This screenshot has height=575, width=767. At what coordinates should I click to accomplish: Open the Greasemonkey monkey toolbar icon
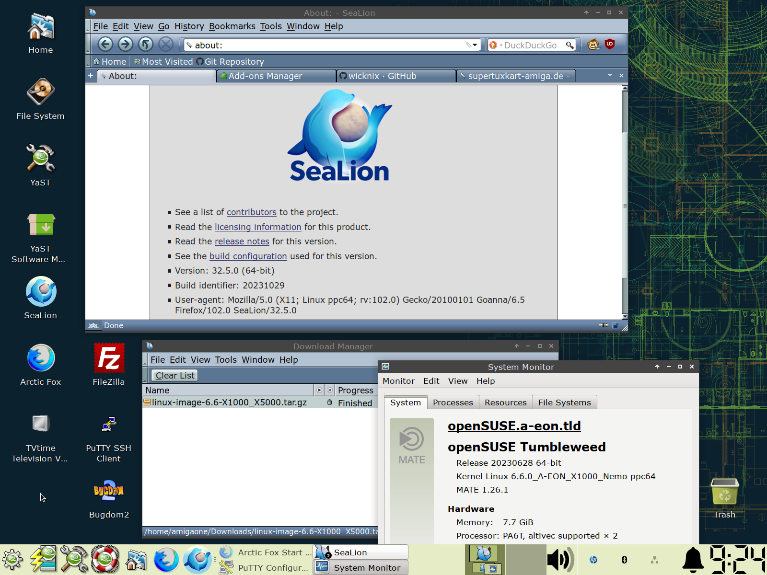coord(593,45)
